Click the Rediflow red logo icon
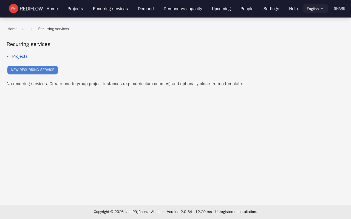 [x=13, y=8]
